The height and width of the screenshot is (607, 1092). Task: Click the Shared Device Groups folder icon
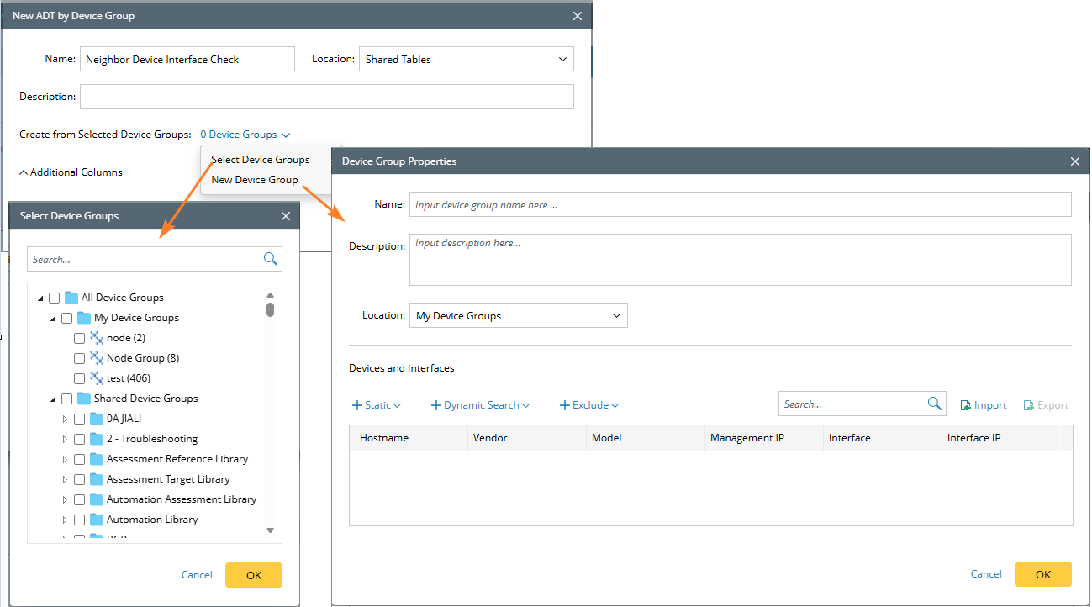point(84,399)
